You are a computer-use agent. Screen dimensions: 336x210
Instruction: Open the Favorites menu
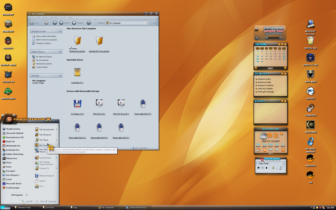click(54, 18)
